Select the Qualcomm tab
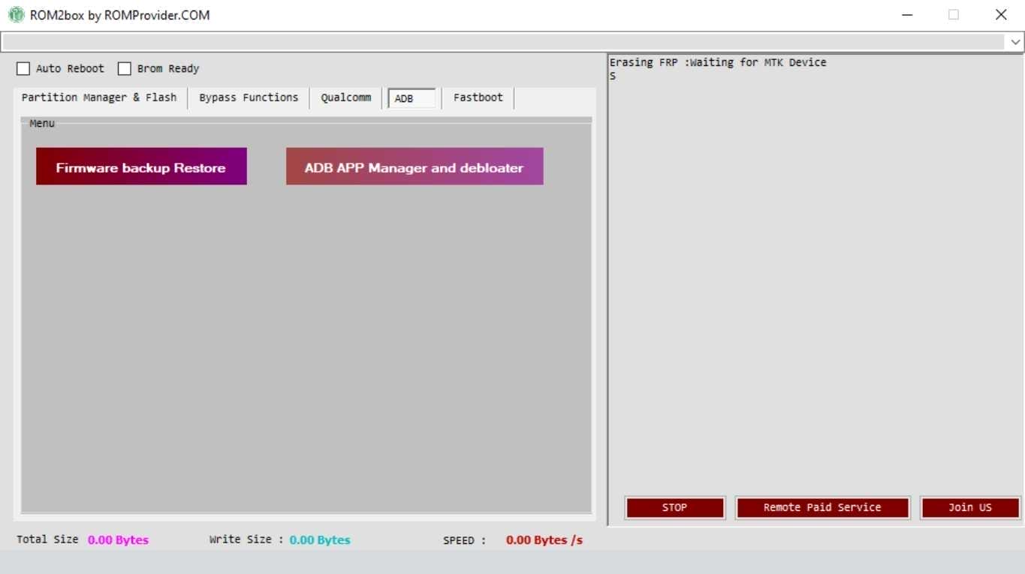 346,98
